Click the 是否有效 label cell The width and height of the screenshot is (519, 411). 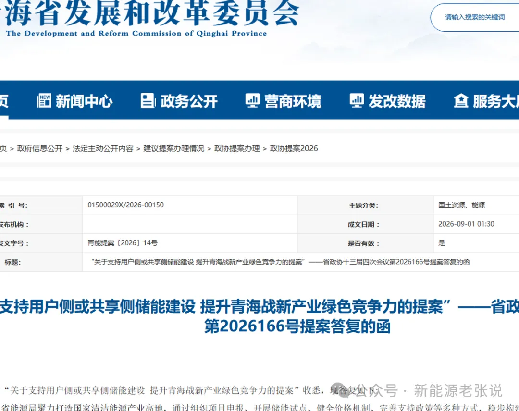click(365, 243)
